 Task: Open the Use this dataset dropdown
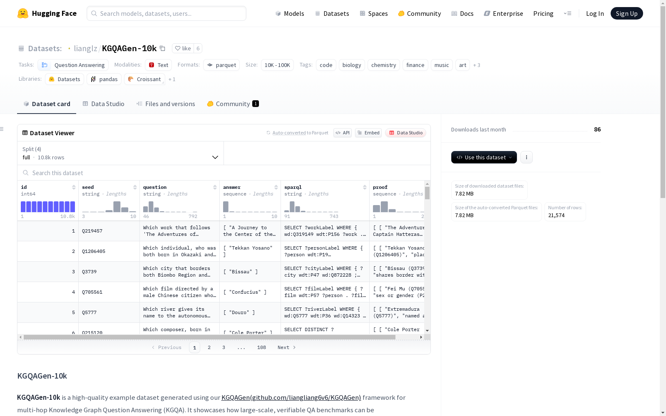click(x=484, y=157)
